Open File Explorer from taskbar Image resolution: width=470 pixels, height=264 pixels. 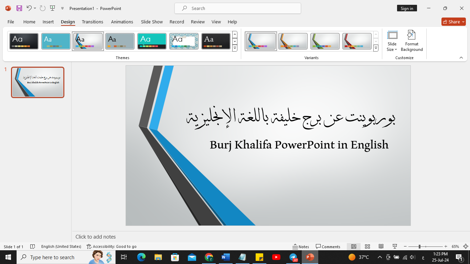(158, 257)
